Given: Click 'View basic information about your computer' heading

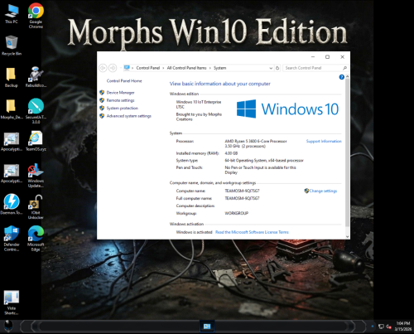Looking at the screenshot, I should (220, 84).
